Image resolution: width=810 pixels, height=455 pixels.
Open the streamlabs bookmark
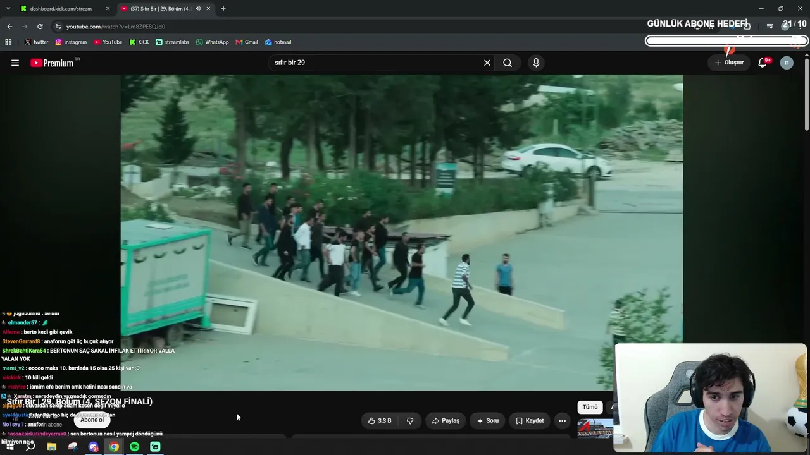pyautogui.click(x=172, y=42)
